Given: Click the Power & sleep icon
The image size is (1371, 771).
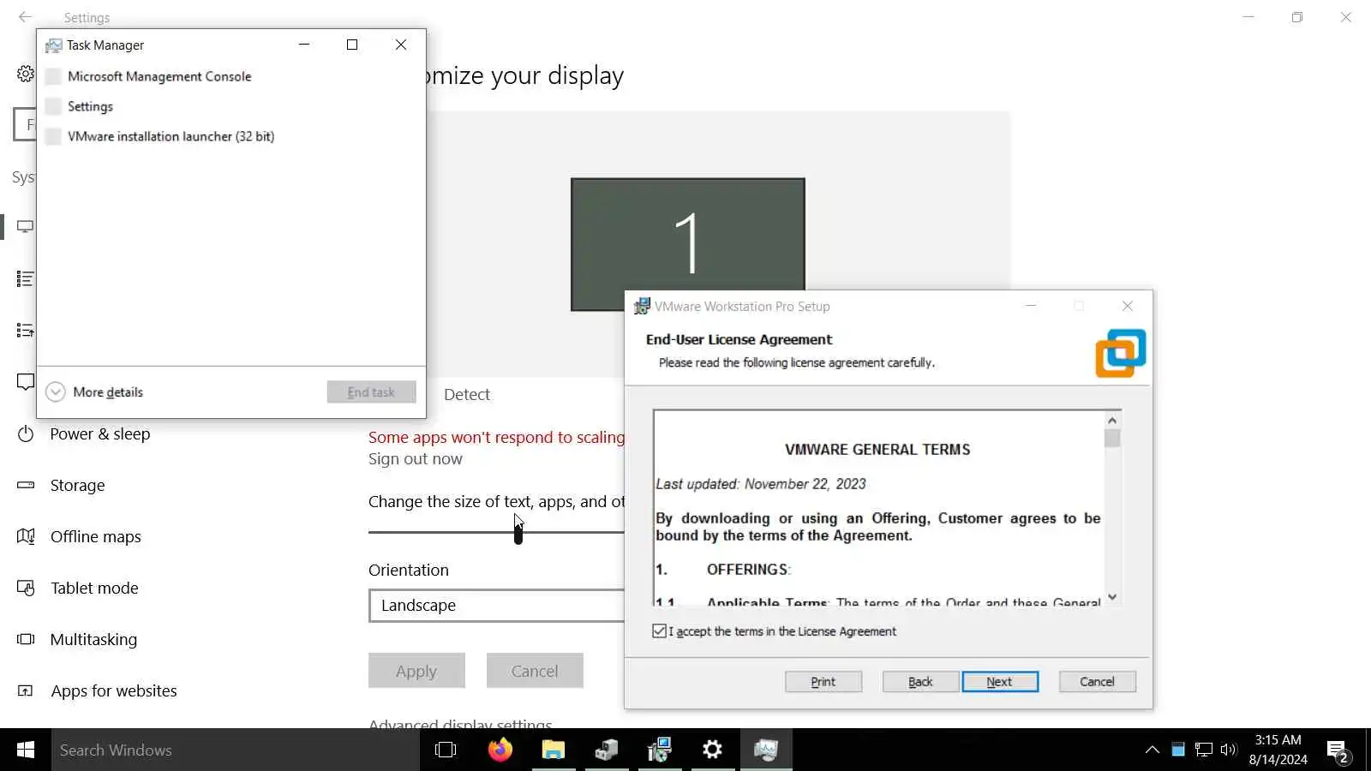Looking at the screenshot, I should [26, 434].
